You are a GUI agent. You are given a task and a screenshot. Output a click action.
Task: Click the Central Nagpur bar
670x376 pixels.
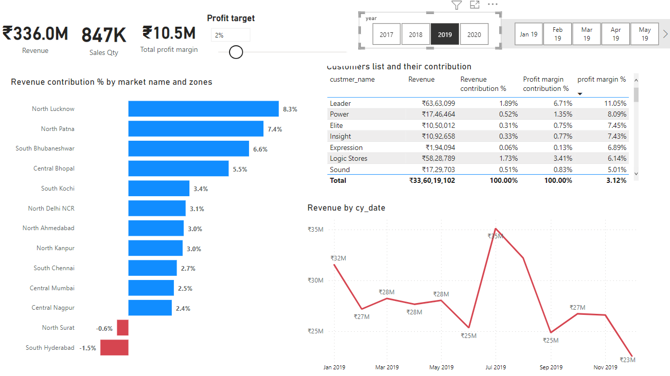[x=150, y=308]
